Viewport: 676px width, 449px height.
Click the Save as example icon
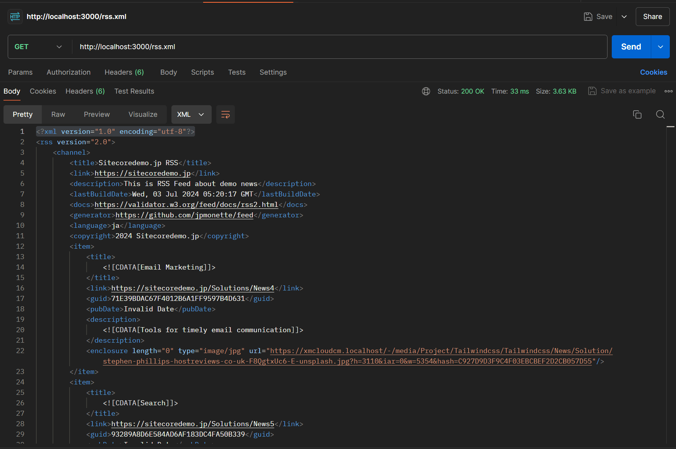click(592, 91)
